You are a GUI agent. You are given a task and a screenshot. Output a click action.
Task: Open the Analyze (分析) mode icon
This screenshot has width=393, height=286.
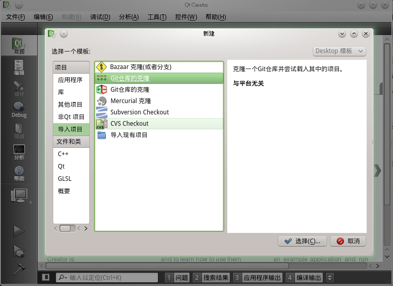[19, 152]
